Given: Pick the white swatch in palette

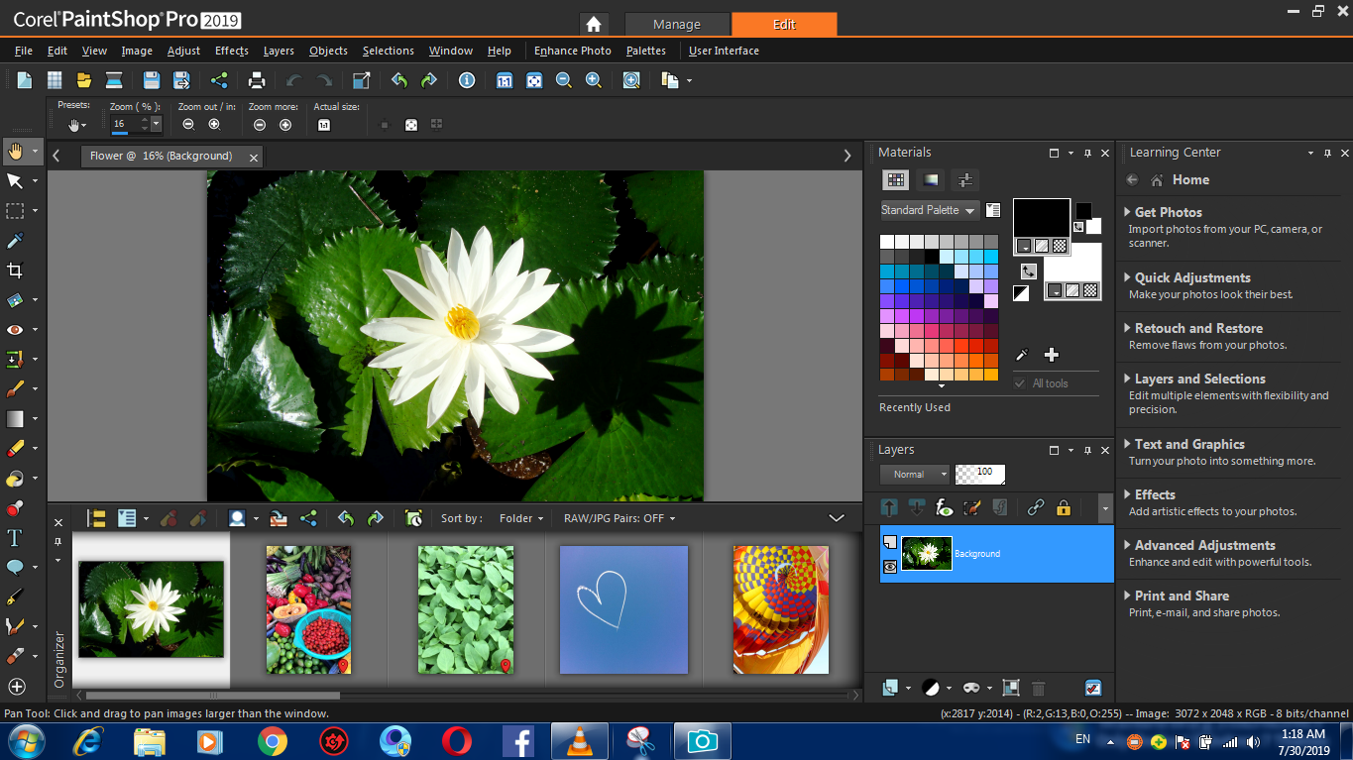Looking at the screenshot, I should click(886, 242).
